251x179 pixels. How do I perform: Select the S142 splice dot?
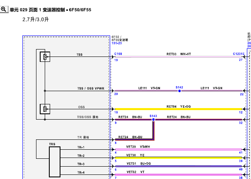[179, 91]
